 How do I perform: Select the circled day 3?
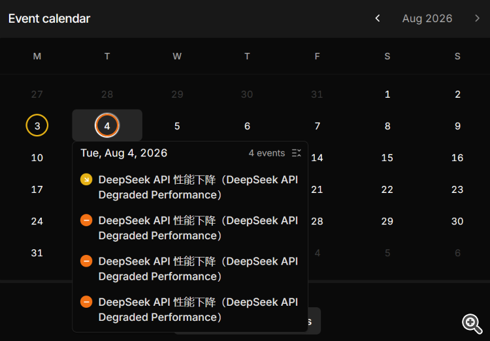click(x=37, y=125)
